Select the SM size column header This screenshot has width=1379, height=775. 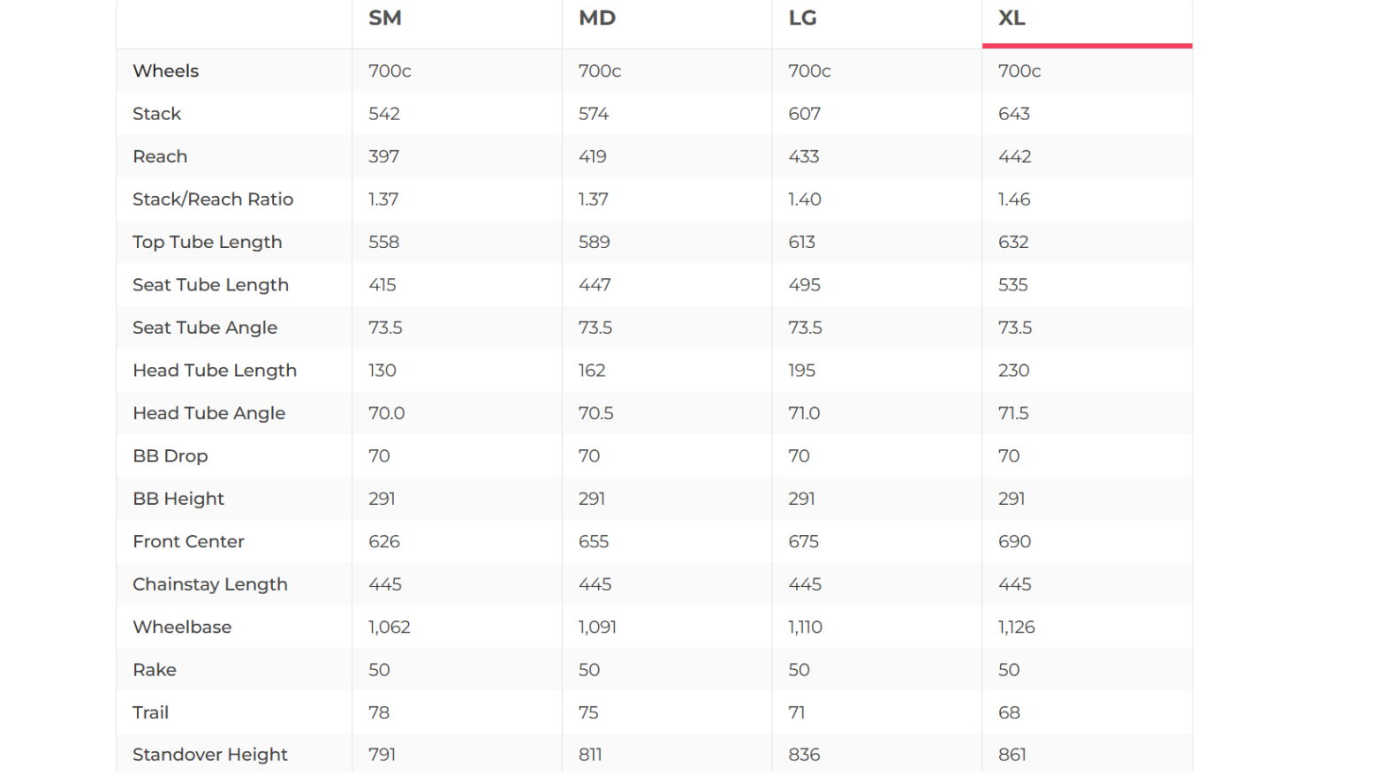(385, 19)
